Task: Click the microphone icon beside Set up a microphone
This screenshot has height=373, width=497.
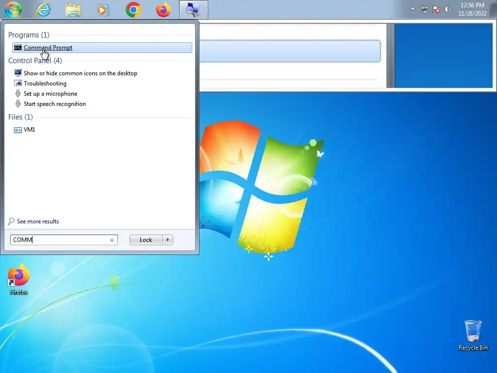Action: pyautogui.click(x=18, y=94)
